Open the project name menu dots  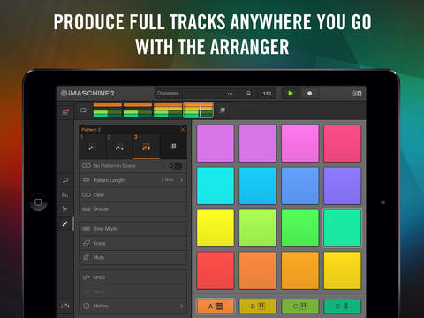click(x=231, y=94)
